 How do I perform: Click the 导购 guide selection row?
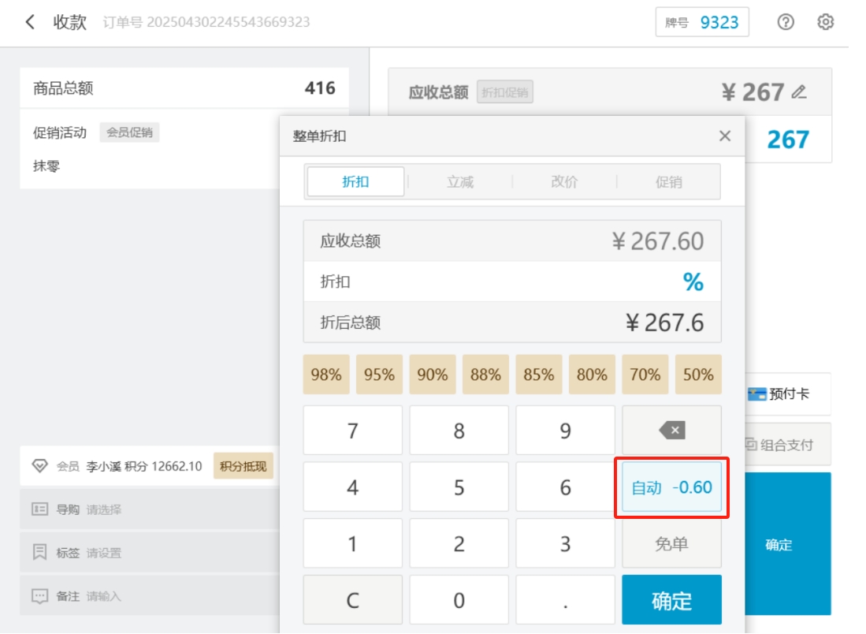click(x=148, y=509)
